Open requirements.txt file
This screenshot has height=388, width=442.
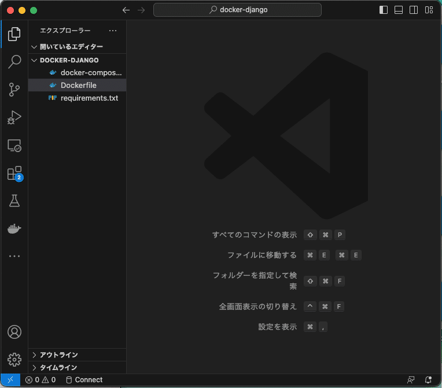tap(78, 98)
